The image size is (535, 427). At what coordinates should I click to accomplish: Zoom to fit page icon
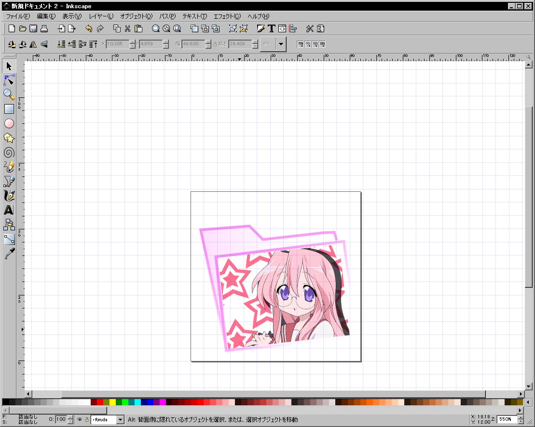click(177, 28)
